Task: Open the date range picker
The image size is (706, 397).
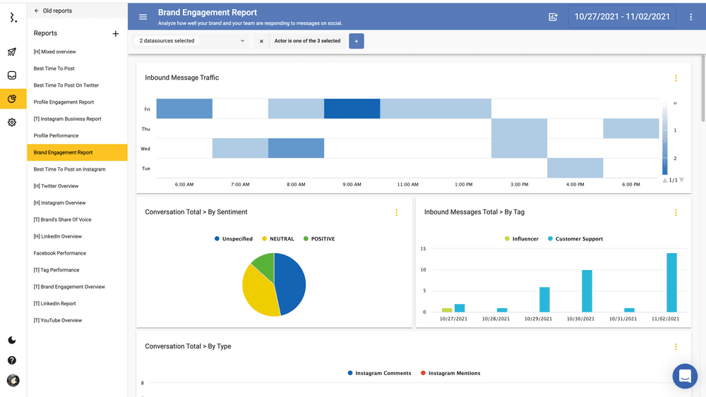Action: (x=622, y=17)
